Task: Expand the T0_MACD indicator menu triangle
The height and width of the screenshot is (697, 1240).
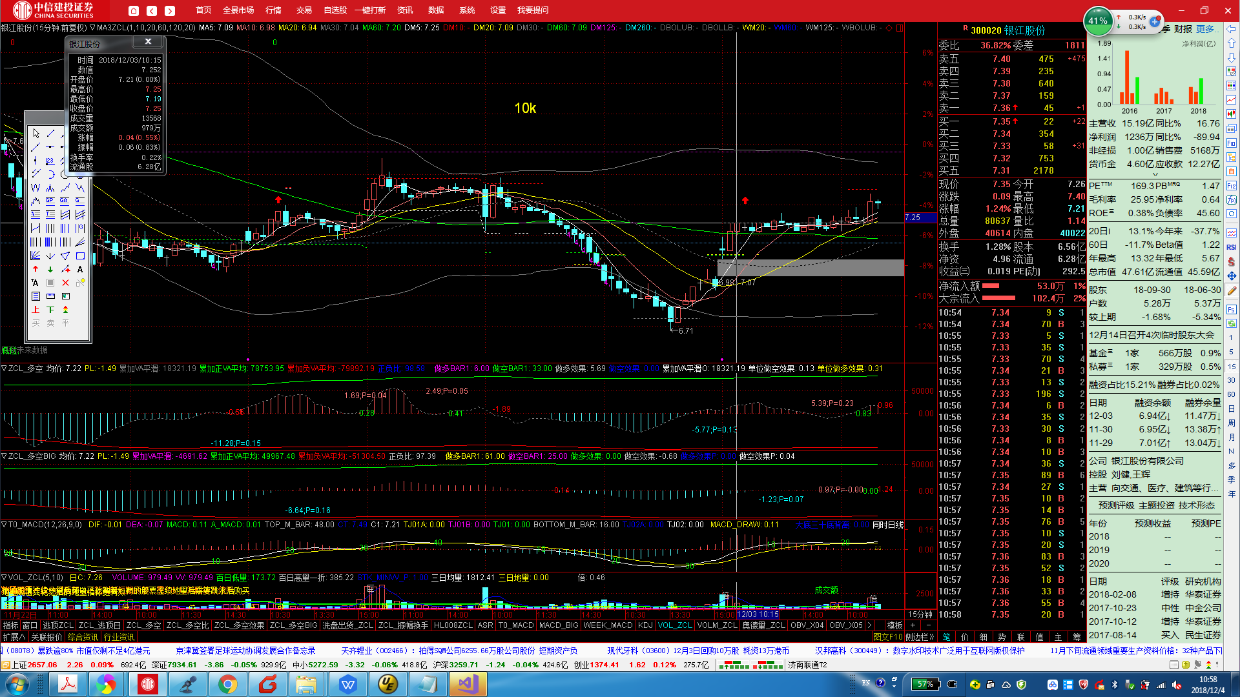Action: click(5, 525)
